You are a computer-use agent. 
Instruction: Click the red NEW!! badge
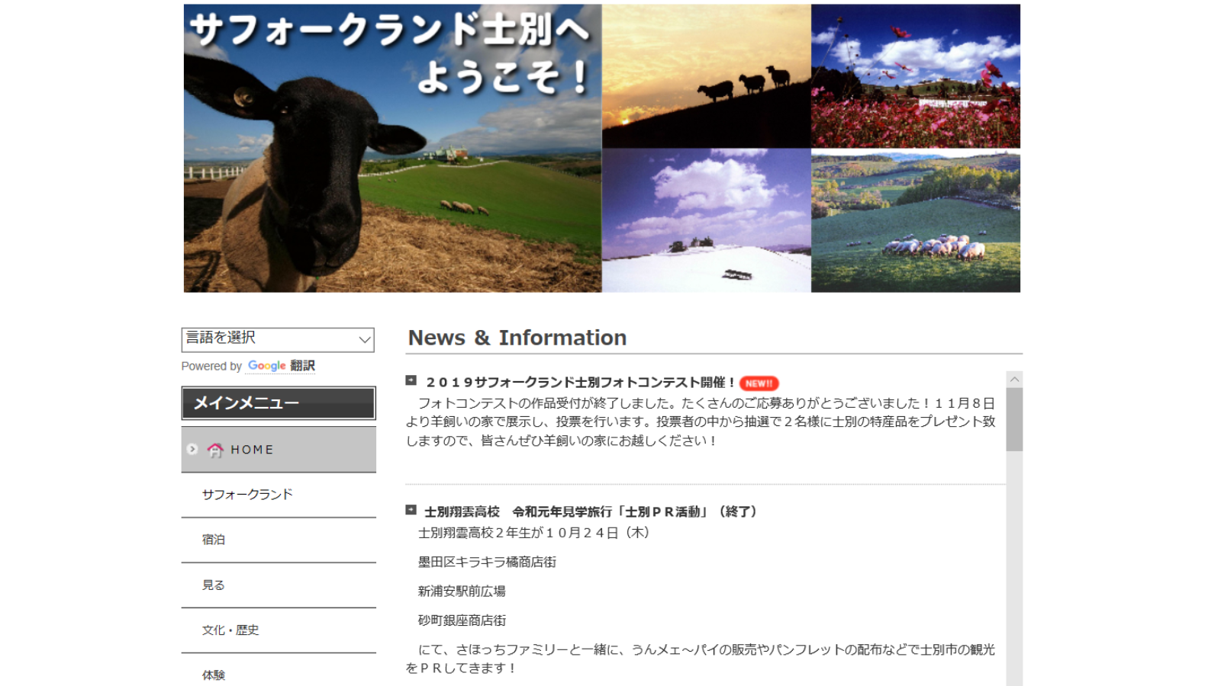(x=759, y=383)
